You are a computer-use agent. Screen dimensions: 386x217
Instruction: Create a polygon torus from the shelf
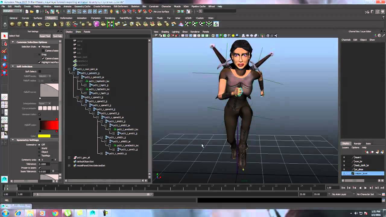(47, 24)
